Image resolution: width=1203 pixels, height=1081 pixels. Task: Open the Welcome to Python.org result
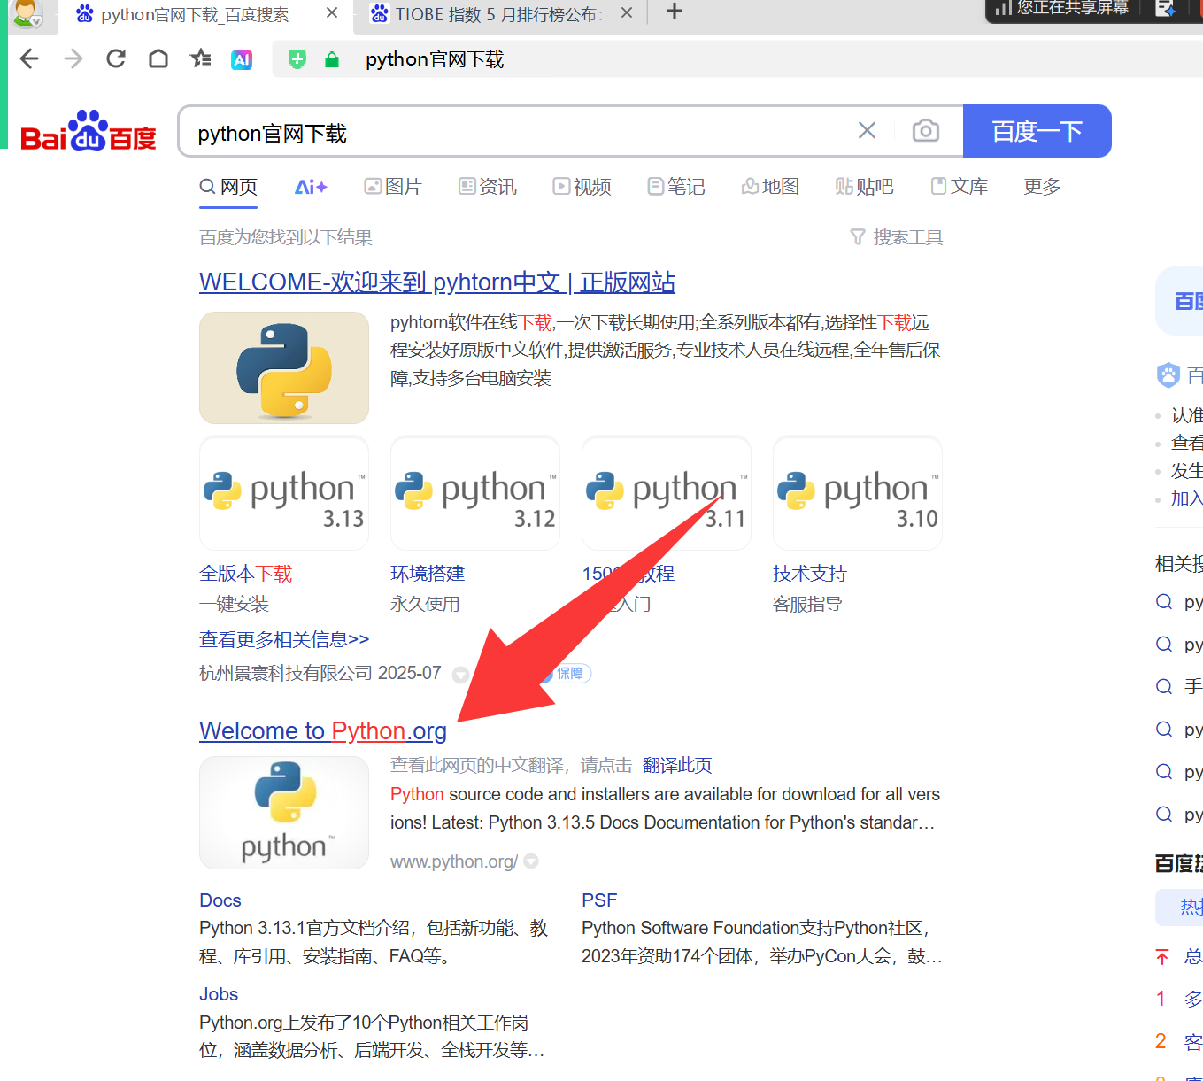[x=323, y=731]
